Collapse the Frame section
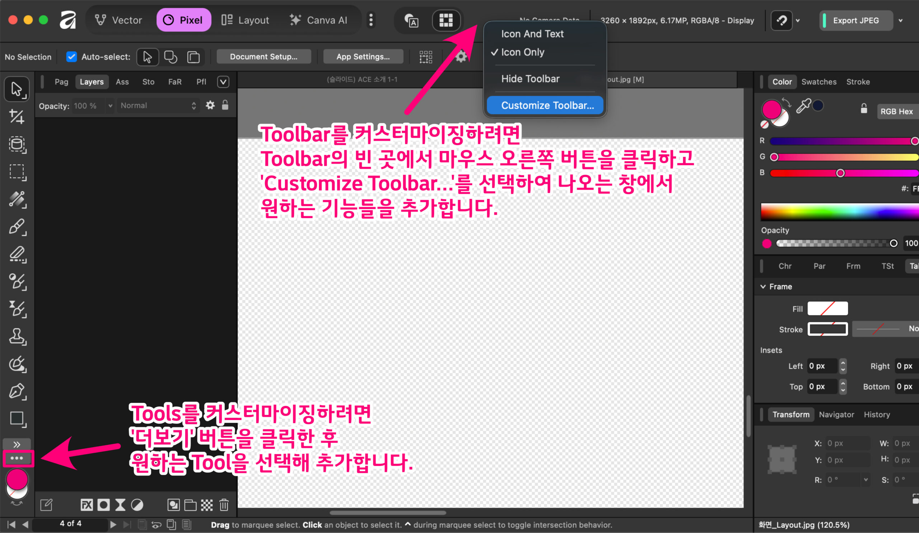This screenshot has height=533, width=919. pos(763,287)
